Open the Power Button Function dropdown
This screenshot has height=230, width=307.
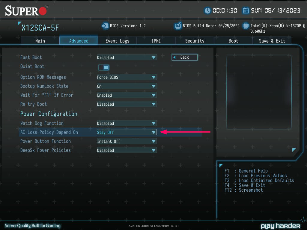click(x=127, y=141)
